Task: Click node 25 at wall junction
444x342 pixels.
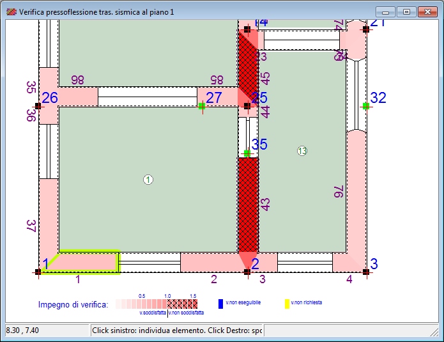Action: tap(247, 106)
